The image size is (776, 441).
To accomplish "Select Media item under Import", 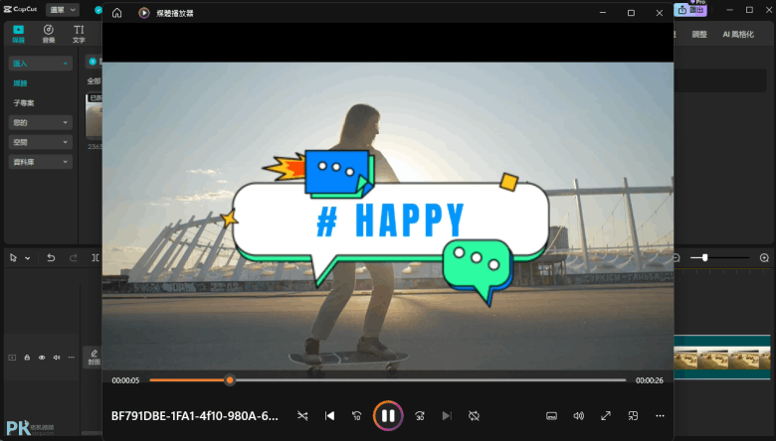I will tap(20, 83).
